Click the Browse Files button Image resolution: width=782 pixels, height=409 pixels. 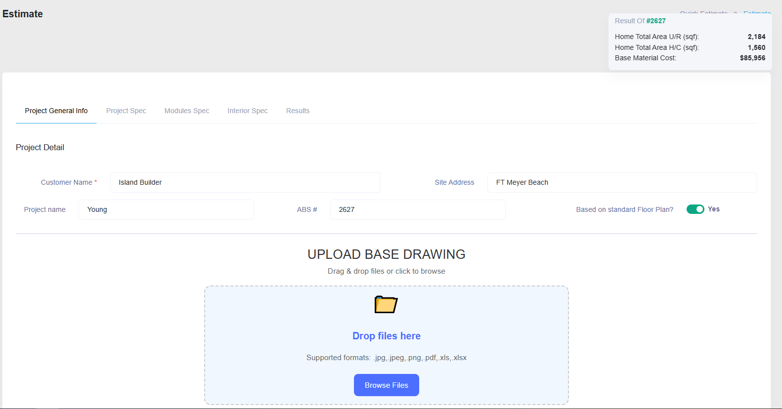[x=387, y=385]
